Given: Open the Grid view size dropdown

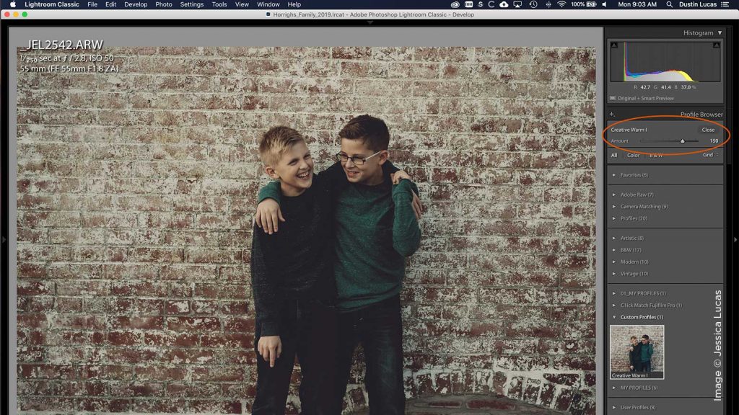Looking at the screenshot, I should point(709,154).
